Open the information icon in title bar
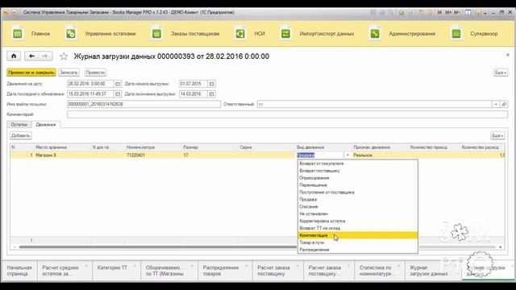 pyautogui.click(x=478, y=12)
